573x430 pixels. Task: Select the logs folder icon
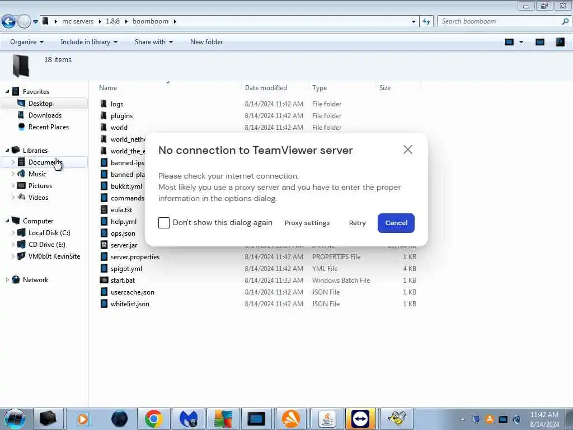[x=104, y=104]
